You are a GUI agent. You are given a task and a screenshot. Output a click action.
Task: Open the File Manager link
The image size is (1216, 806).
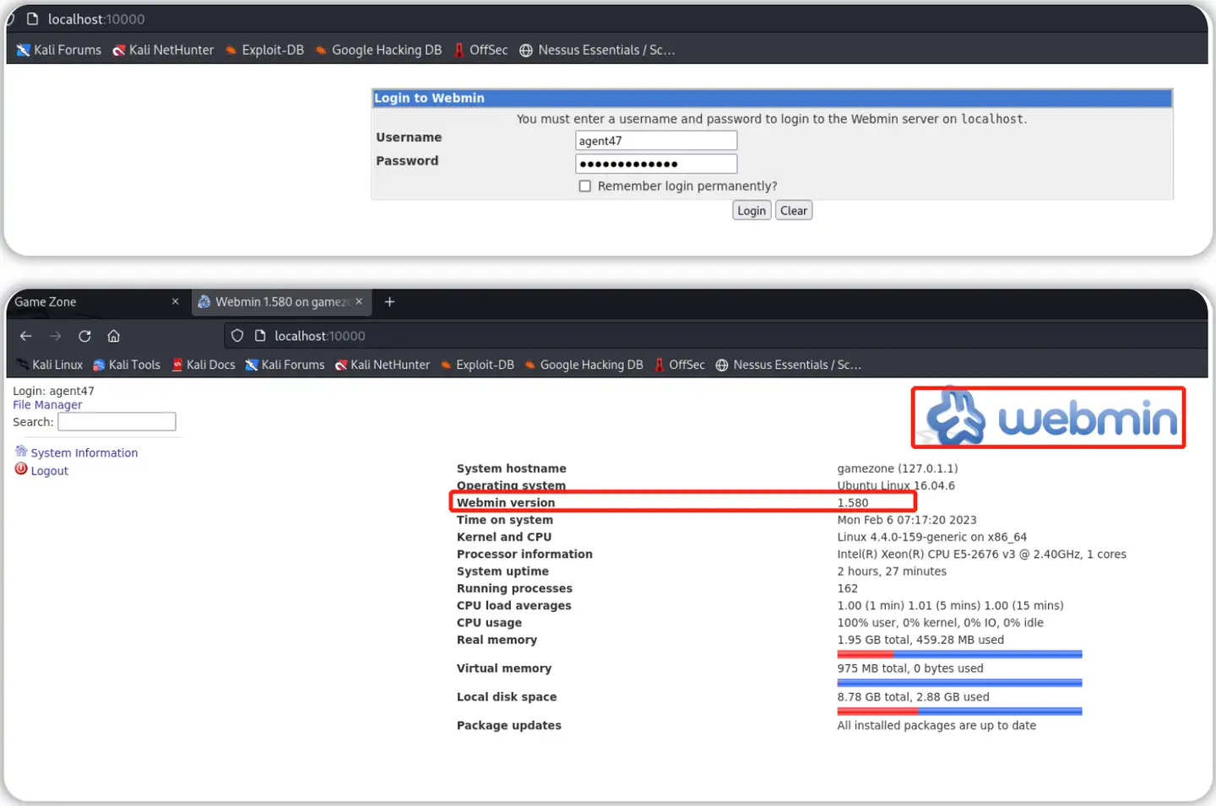pos(47,405)
